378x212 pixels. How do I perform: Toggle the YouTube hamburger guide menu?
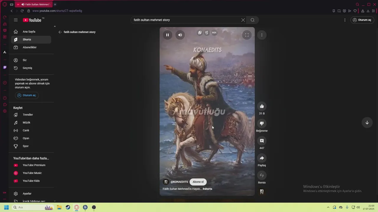tap(16, 20)
